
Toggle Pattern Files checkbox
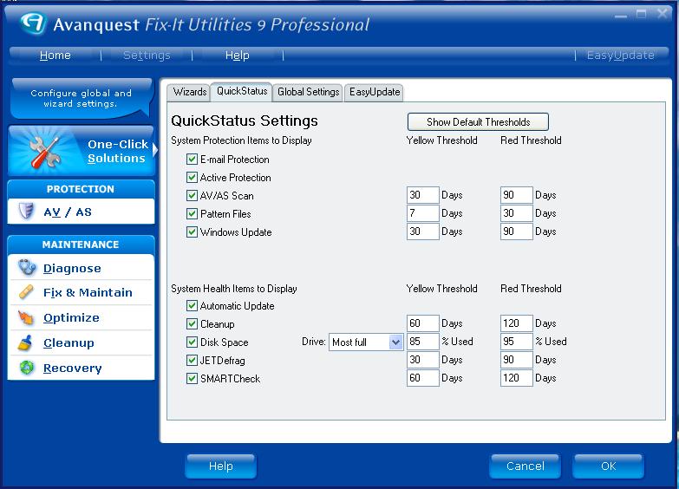coord(192,213)
